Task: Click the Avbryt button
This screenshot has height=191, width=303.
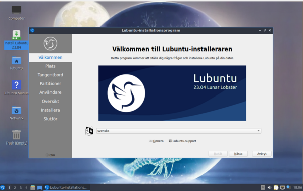Action: click(x=262, y=154)
